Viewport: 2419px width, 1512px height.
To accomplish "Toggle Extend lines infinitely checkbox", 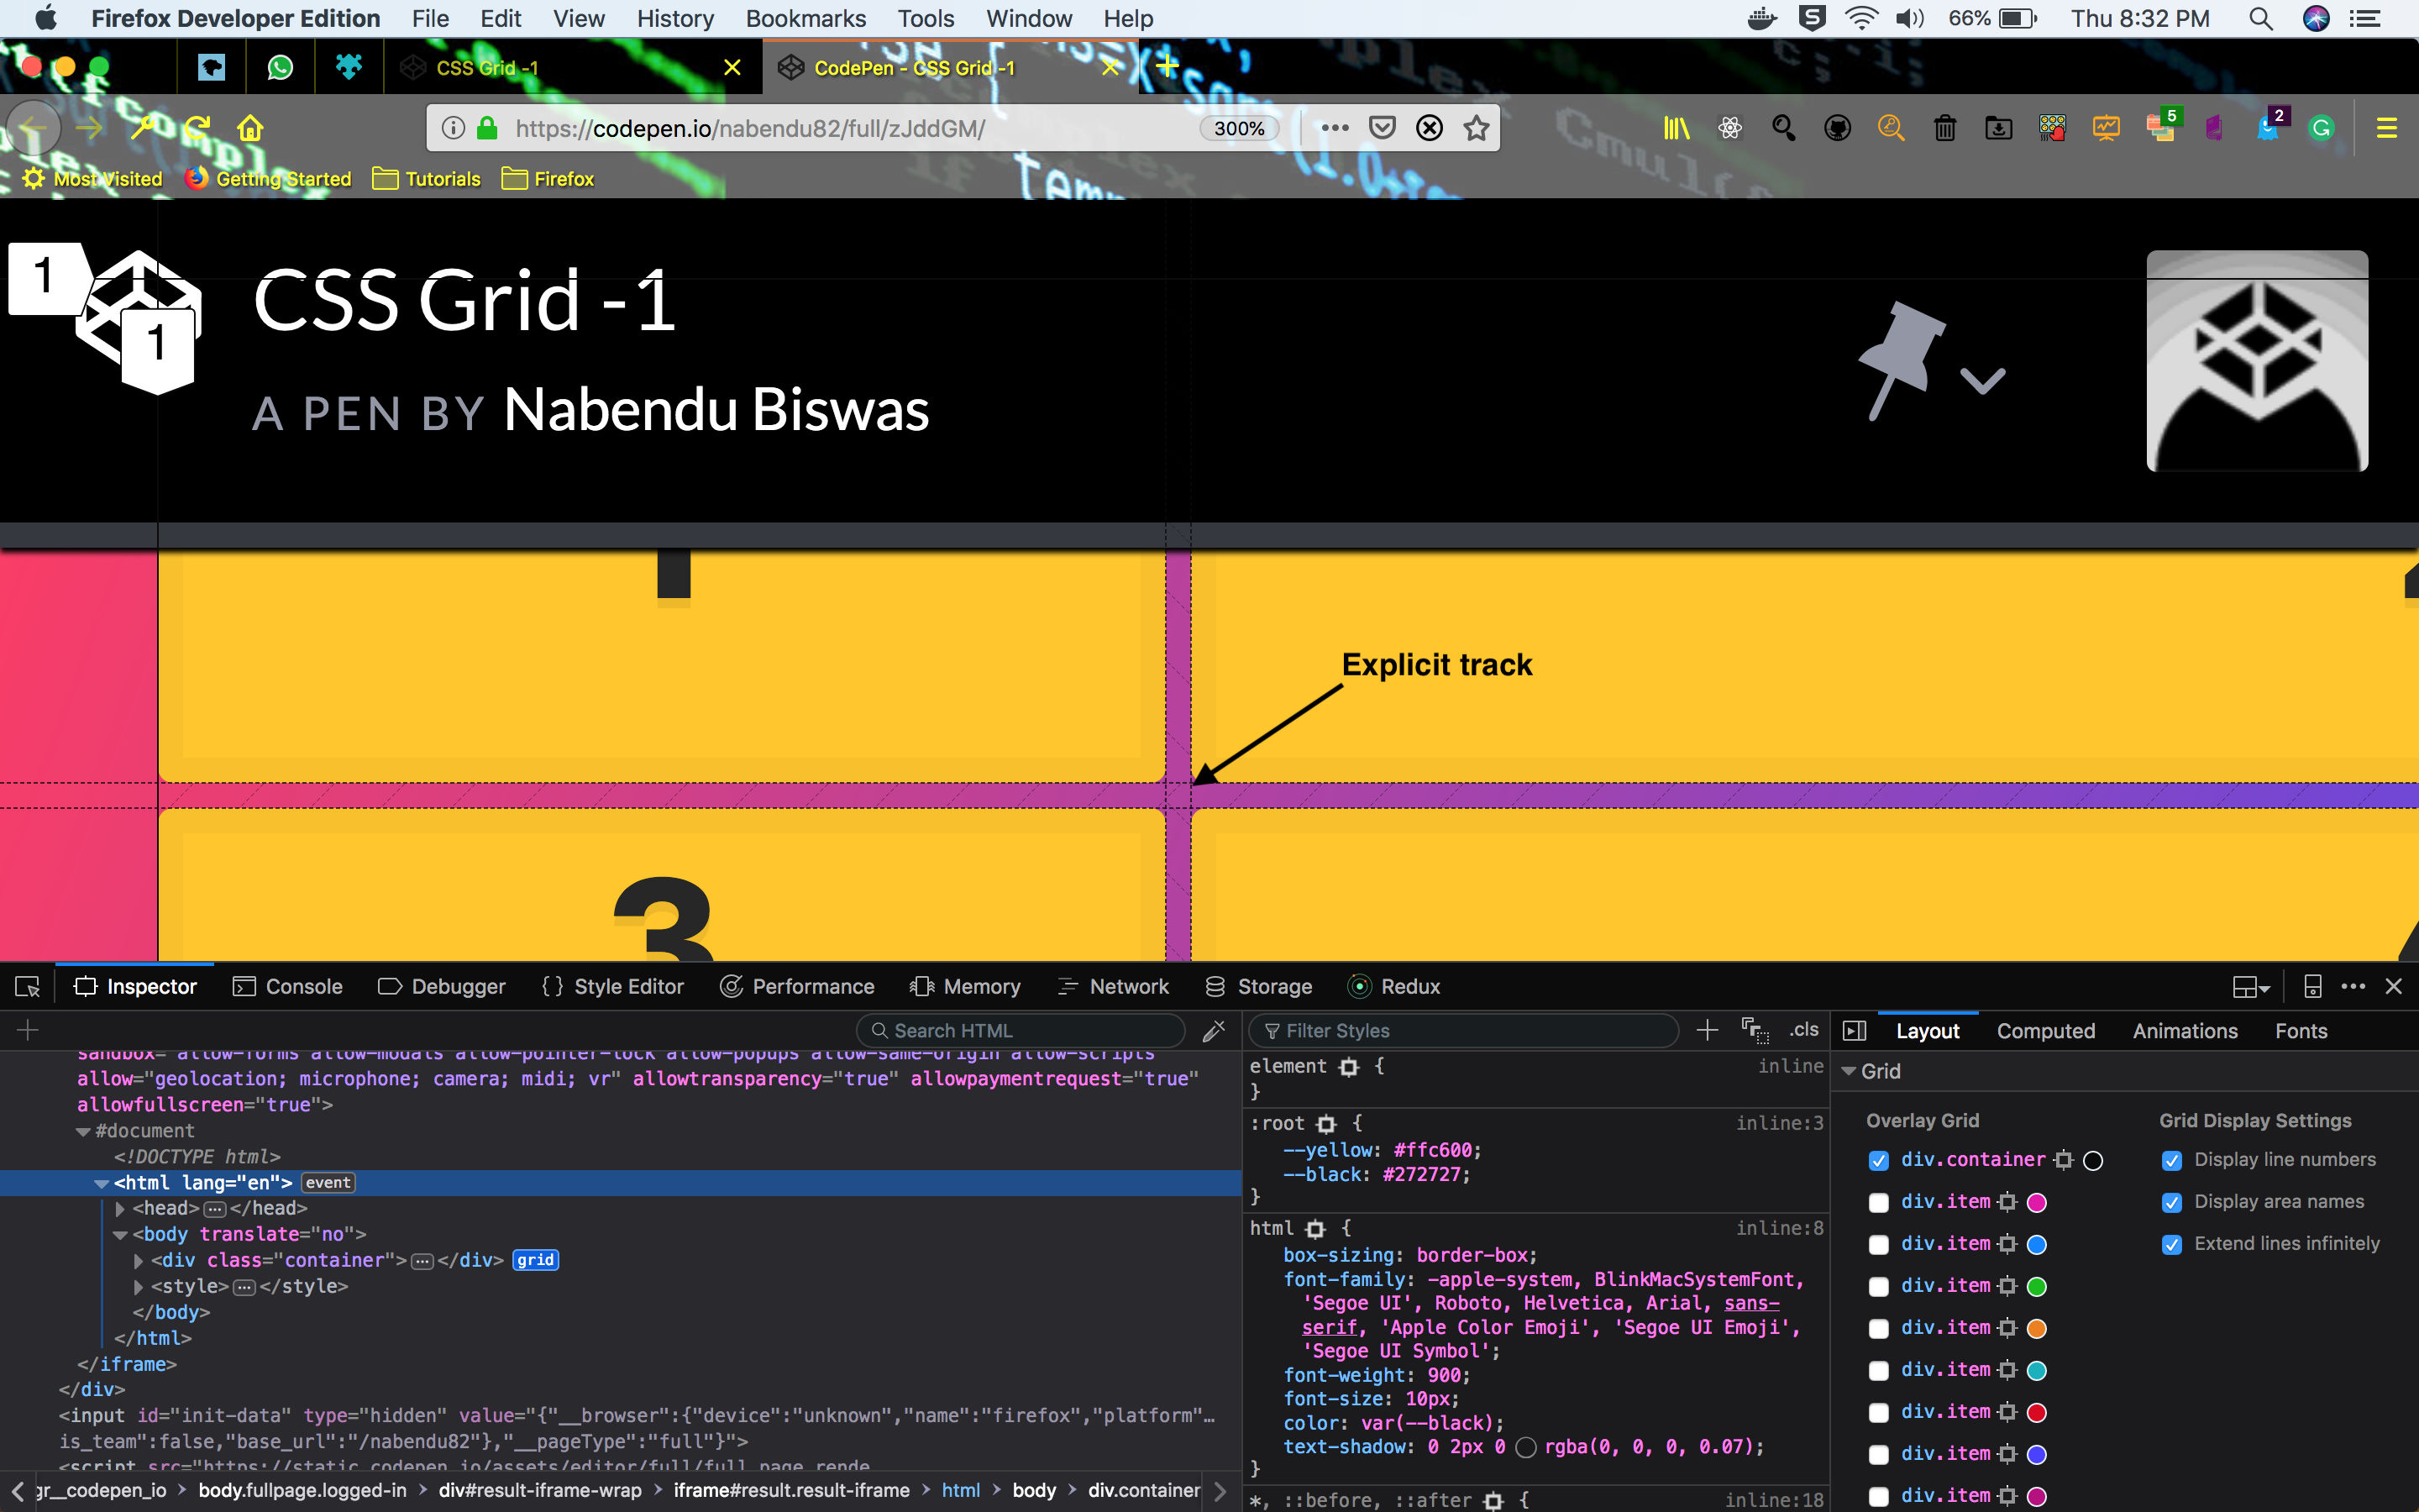I will [2171, 1245].
